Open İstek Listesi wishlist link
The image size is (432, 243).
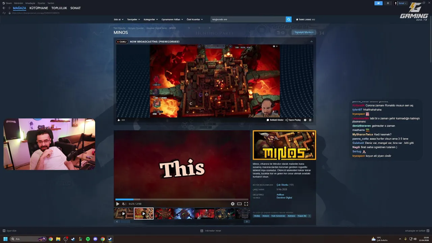coord(305,20)
